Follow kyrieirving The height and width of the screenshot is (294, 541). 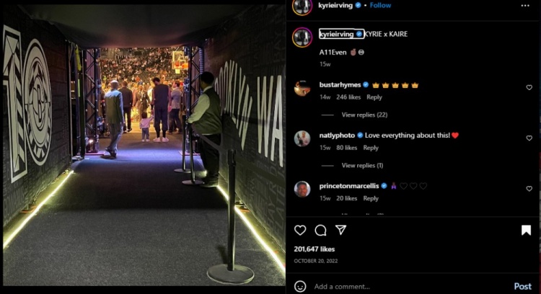click(x=380, y=5)
